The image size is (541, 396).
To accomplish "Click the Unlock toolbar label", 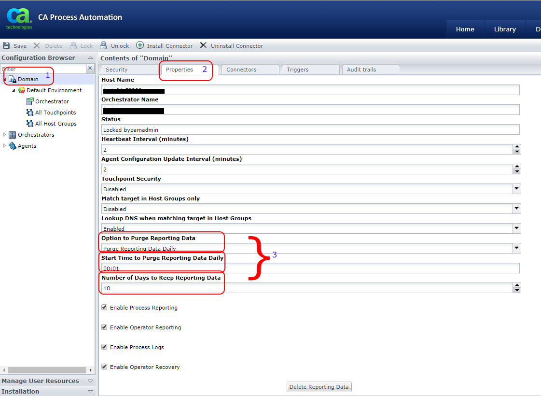I will coord(120,46).
